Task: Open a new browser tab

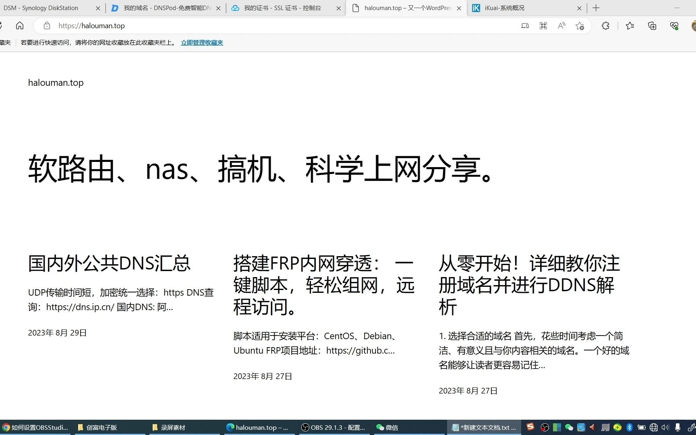Action: click(596, 8)
